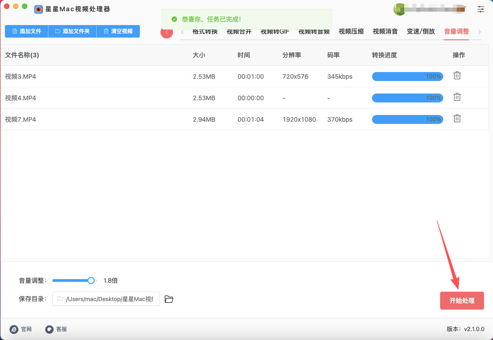The width and height of the screenshot is (493, 340).
Task: Click 清空视频 to clear the list
Action: 118,31
